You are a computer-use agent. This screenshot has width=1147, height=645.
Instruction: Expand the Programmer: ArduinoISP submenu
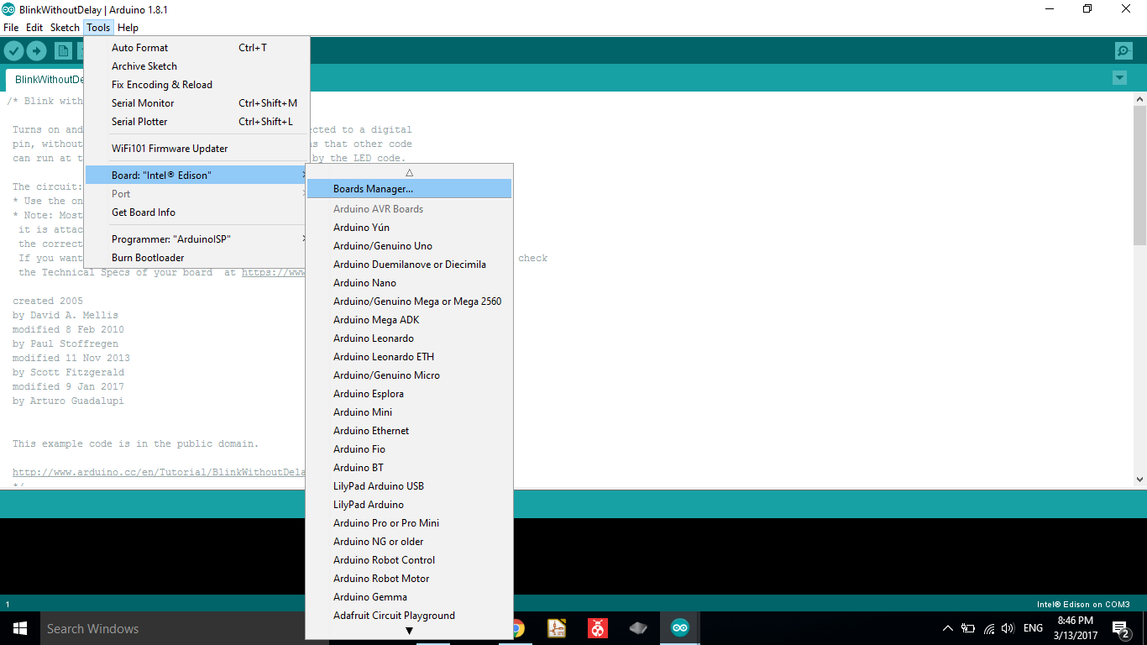(x=196, y=239)
